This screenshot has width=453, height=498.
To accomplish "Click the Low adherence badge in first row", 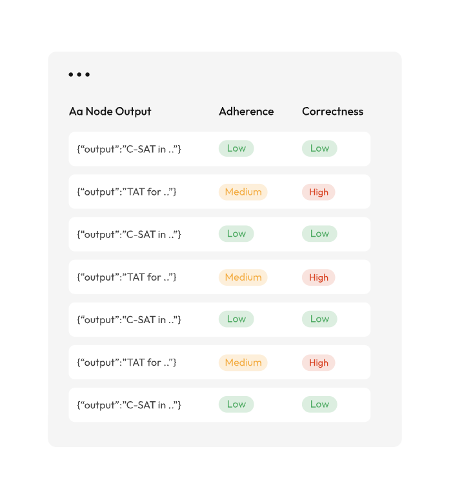I will tap(236, 148).
